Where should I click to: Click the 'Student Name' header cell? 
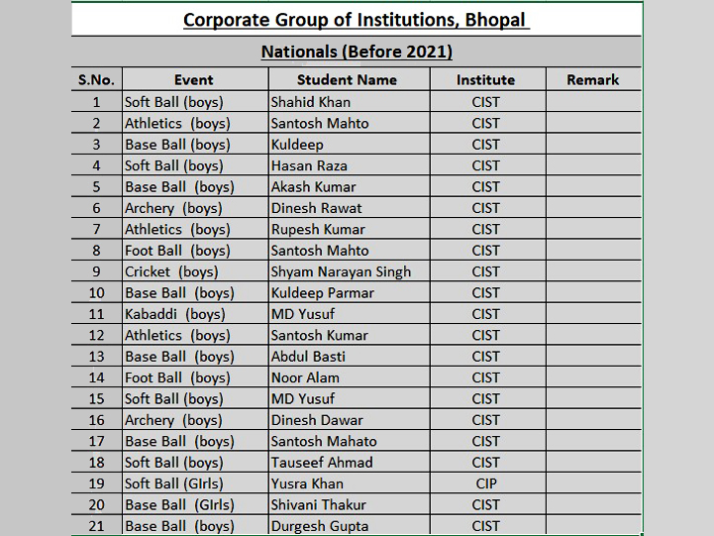point(350,79)
